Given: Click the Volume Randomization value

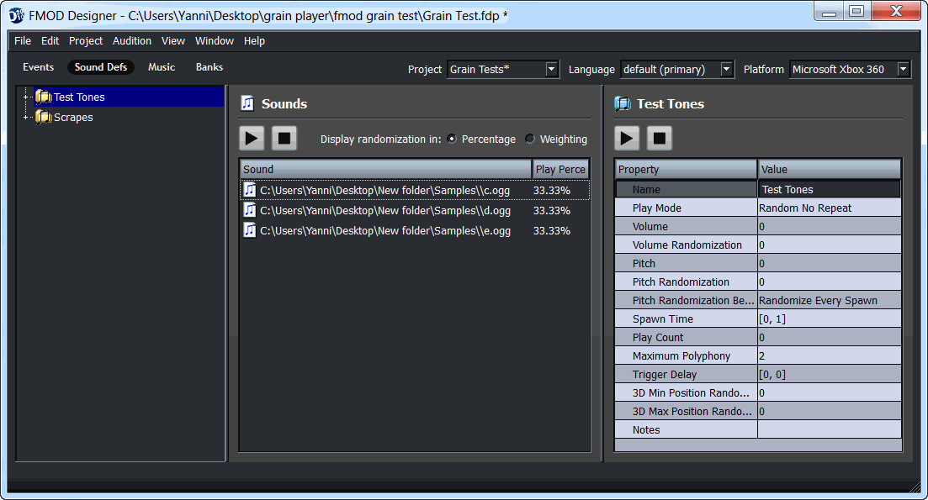Looking at the screenshot, I should [830, 245].
